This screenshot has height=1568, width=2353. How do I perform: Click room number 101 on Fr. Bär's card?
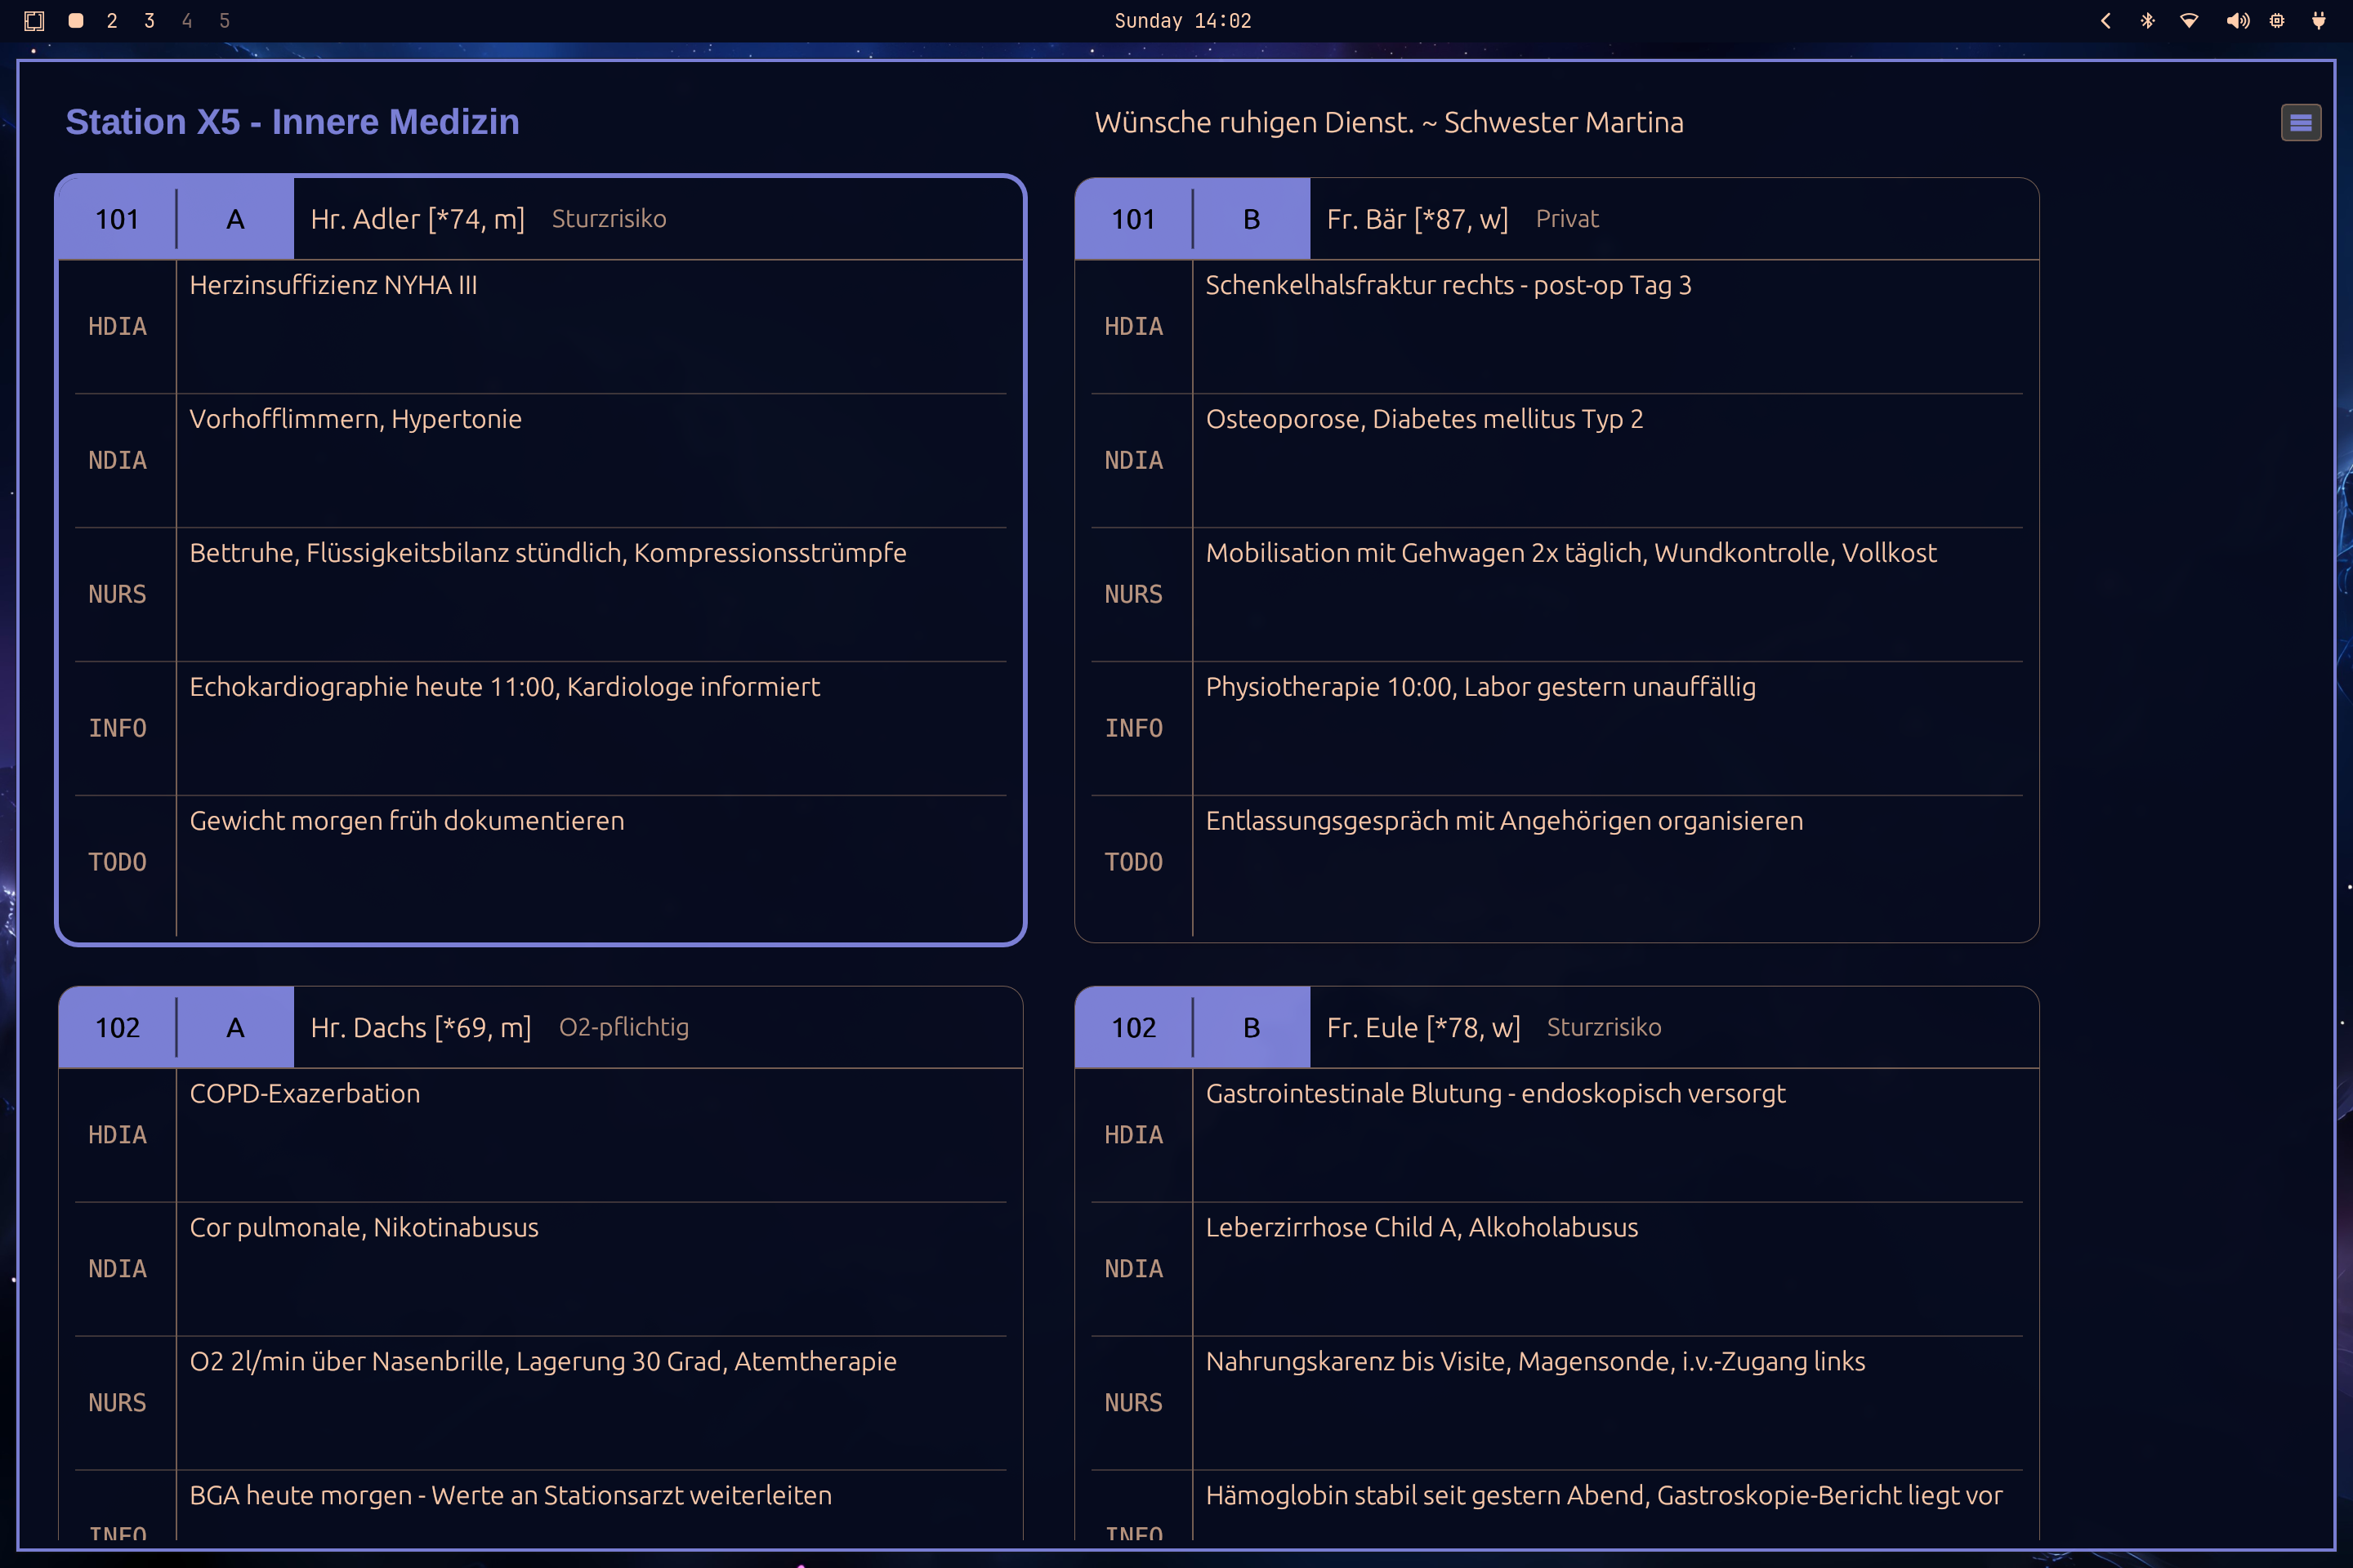pyautogui.click(x=1133, y=219)
